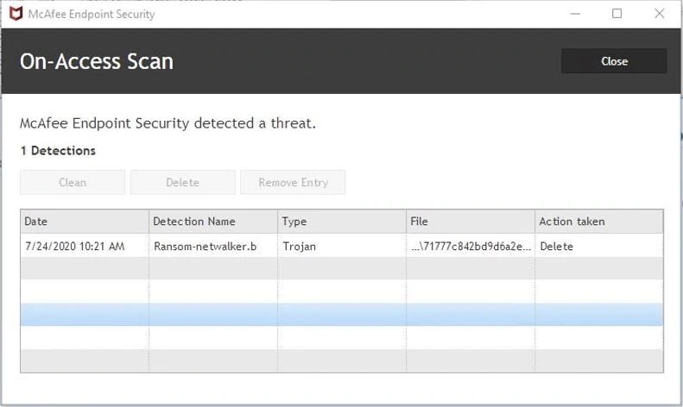Screen dimensions: 683x407
Task: Close the On-Access Scan panel
Action: 614,61
